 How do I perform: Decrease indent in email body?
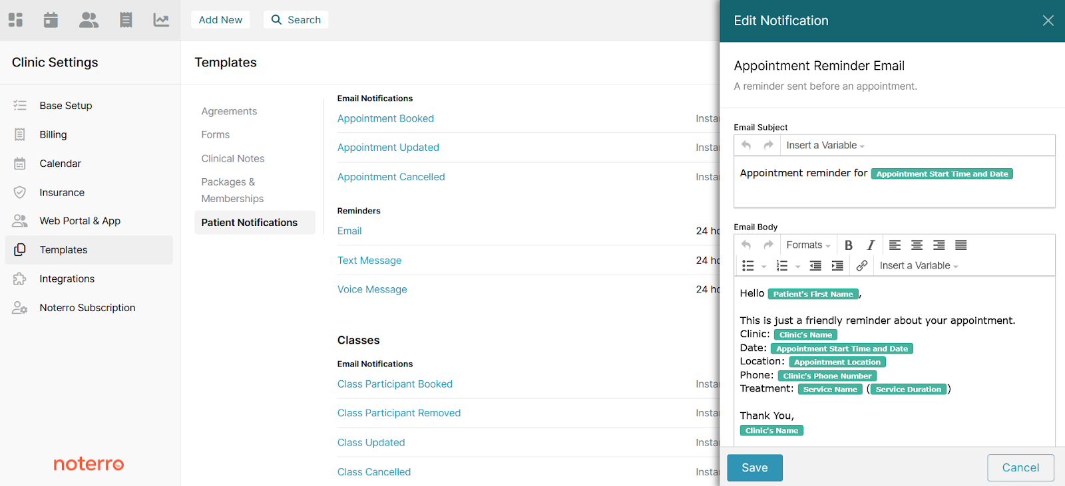click(815, 266)
